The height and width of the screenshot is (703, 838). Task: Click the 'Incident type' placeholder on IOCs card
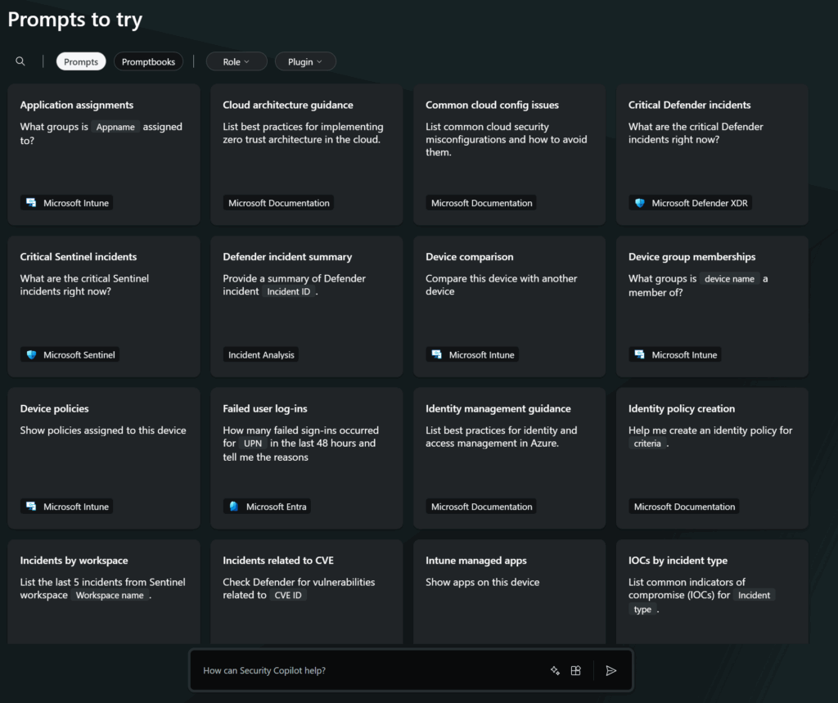point(701,602)
